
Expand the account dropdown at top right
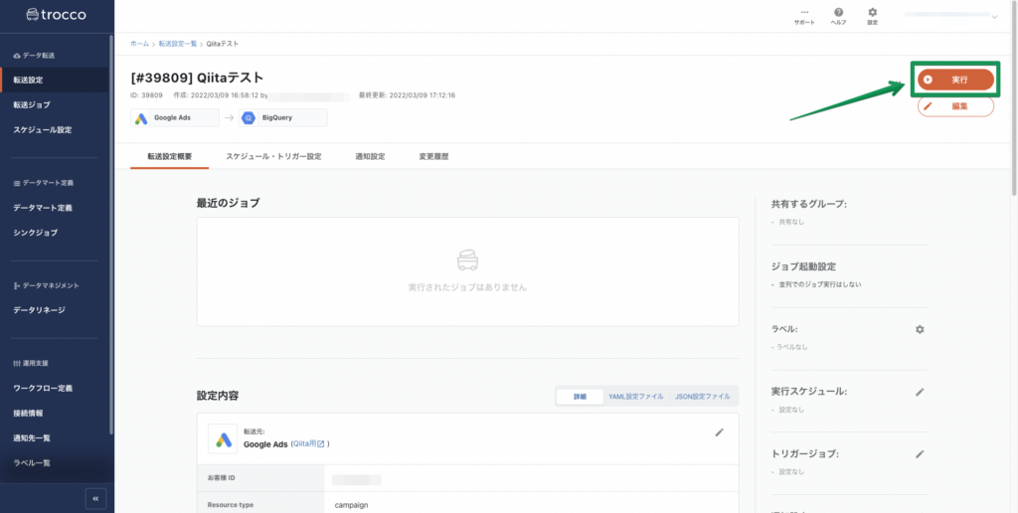[994, 16]
